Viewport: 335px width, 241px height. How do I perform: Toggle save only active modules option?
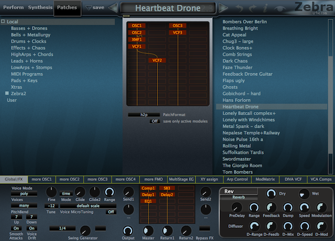click(155, 121)
